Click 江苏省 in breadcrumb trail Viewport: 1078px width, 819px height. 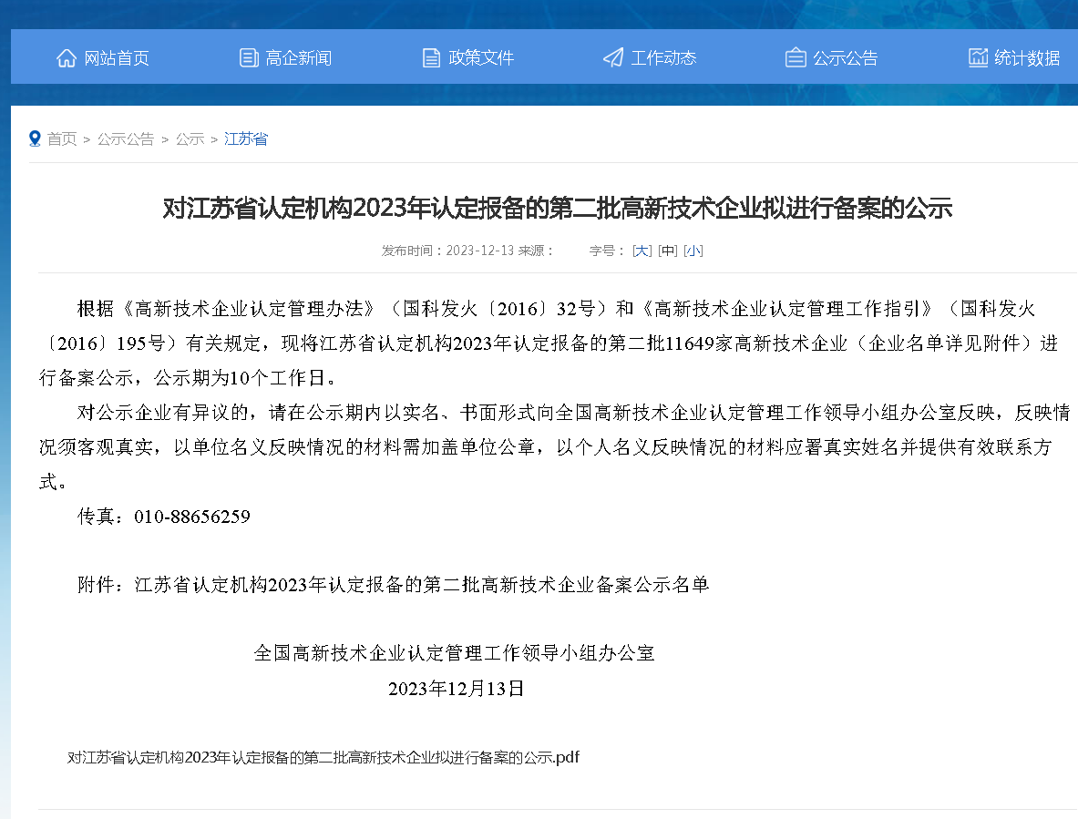(x=246, y=139)
